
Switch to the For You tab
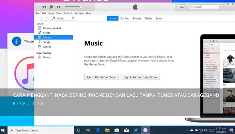pyautogui.click(x=125, y=18)
